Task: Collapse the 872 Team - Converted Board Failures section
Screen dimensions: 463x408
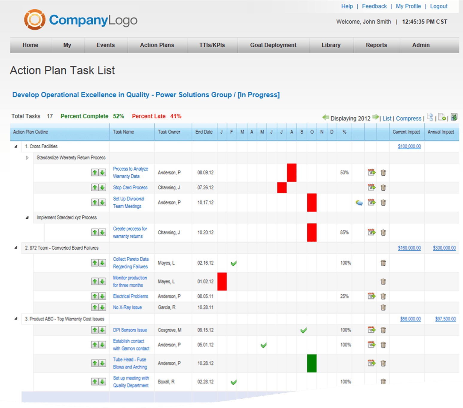Action: click(x=16, y=248)
